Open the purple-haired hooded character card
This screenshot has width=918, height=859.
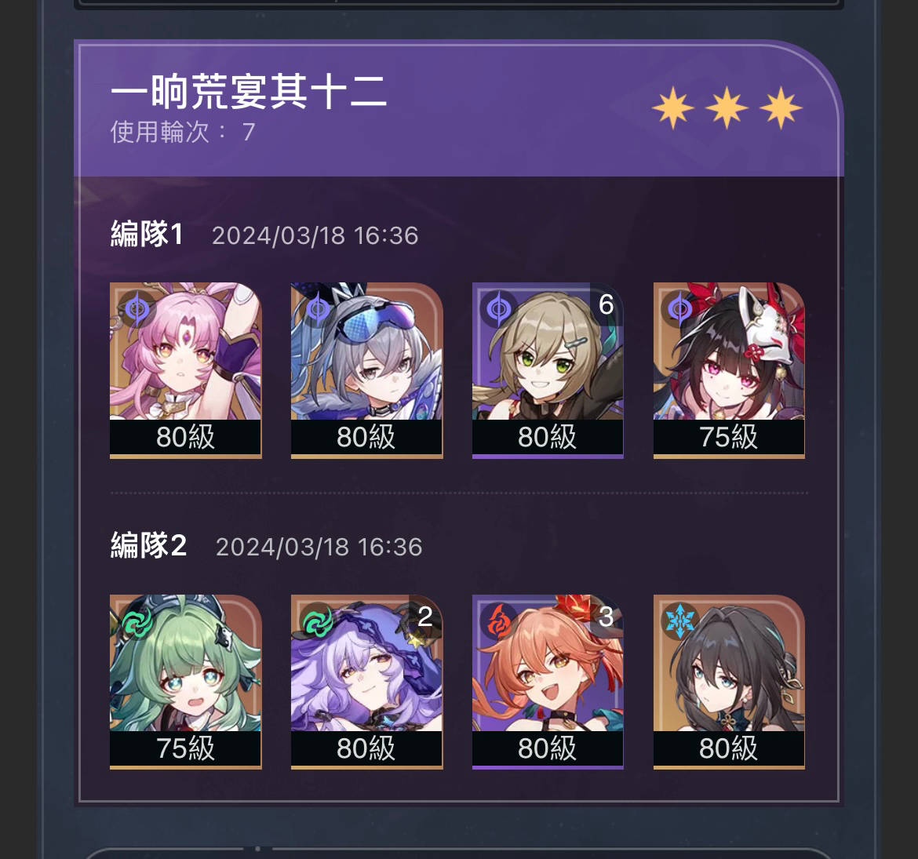[x=366, y=682]
